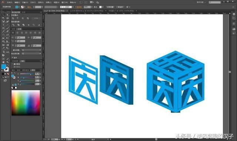Toggle the overprint stroke checkbox below overprint fill
The image size is (237, 141).
[13, 67]
